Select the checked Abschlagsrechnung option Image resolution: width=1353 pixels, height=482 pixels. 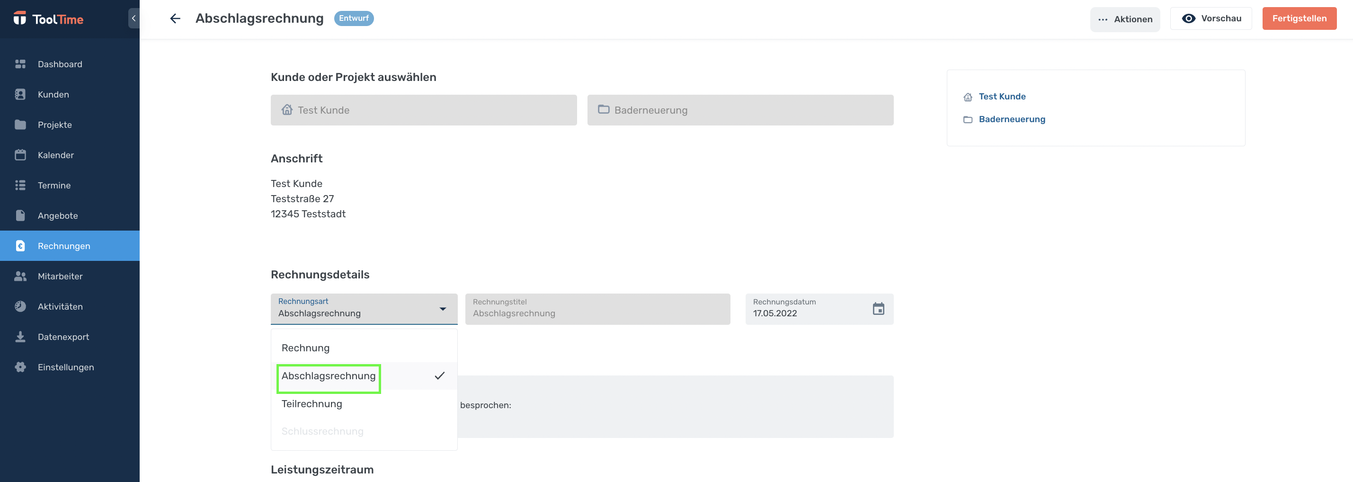[x=329, y=376]
